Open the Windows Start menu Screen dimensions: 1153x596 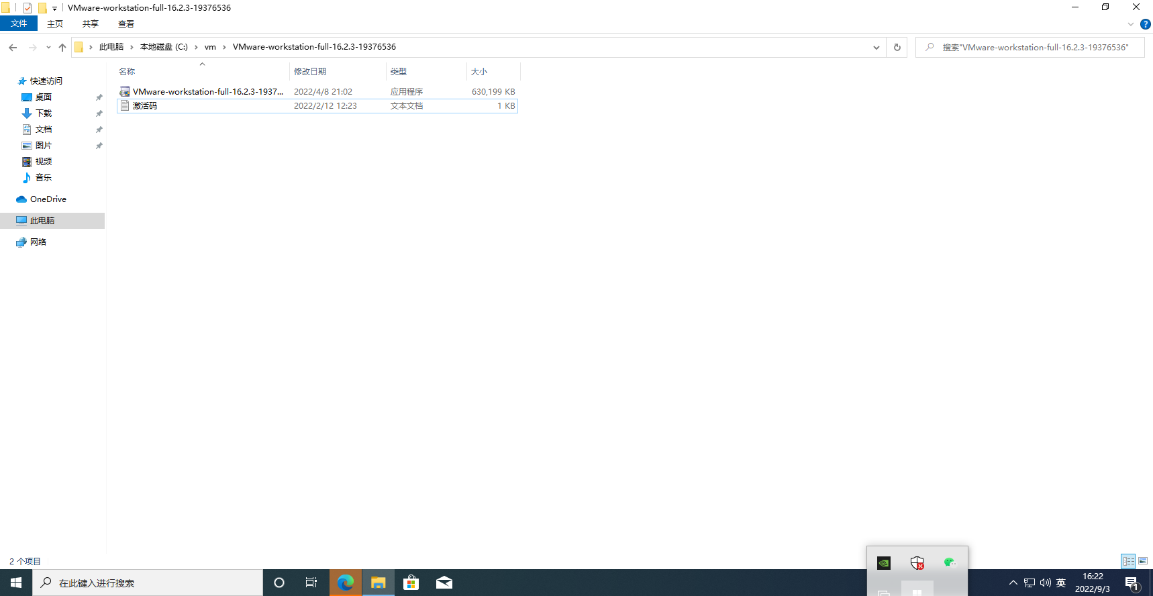tap(16, 583)
